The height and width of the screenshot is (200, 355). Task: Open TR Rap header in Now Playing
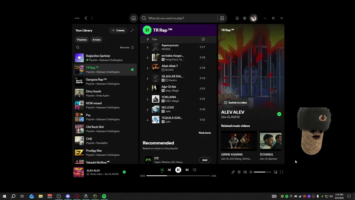pos(227,30)
